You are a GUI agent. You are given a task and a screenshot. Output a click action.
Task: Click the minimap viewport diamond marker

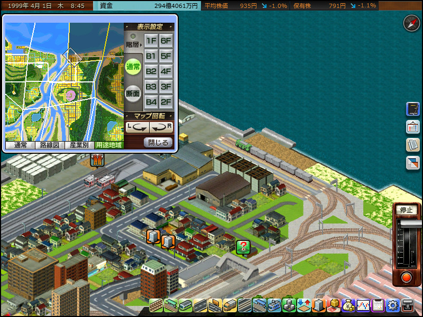(72, 57)
